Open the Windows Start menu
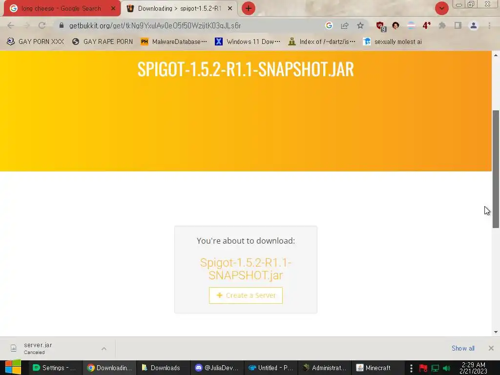This screenshot has width=500, height=375. (13, 367)
